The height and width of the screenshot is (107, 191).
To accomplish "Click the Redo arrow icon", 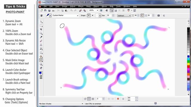I will (76, 11).
